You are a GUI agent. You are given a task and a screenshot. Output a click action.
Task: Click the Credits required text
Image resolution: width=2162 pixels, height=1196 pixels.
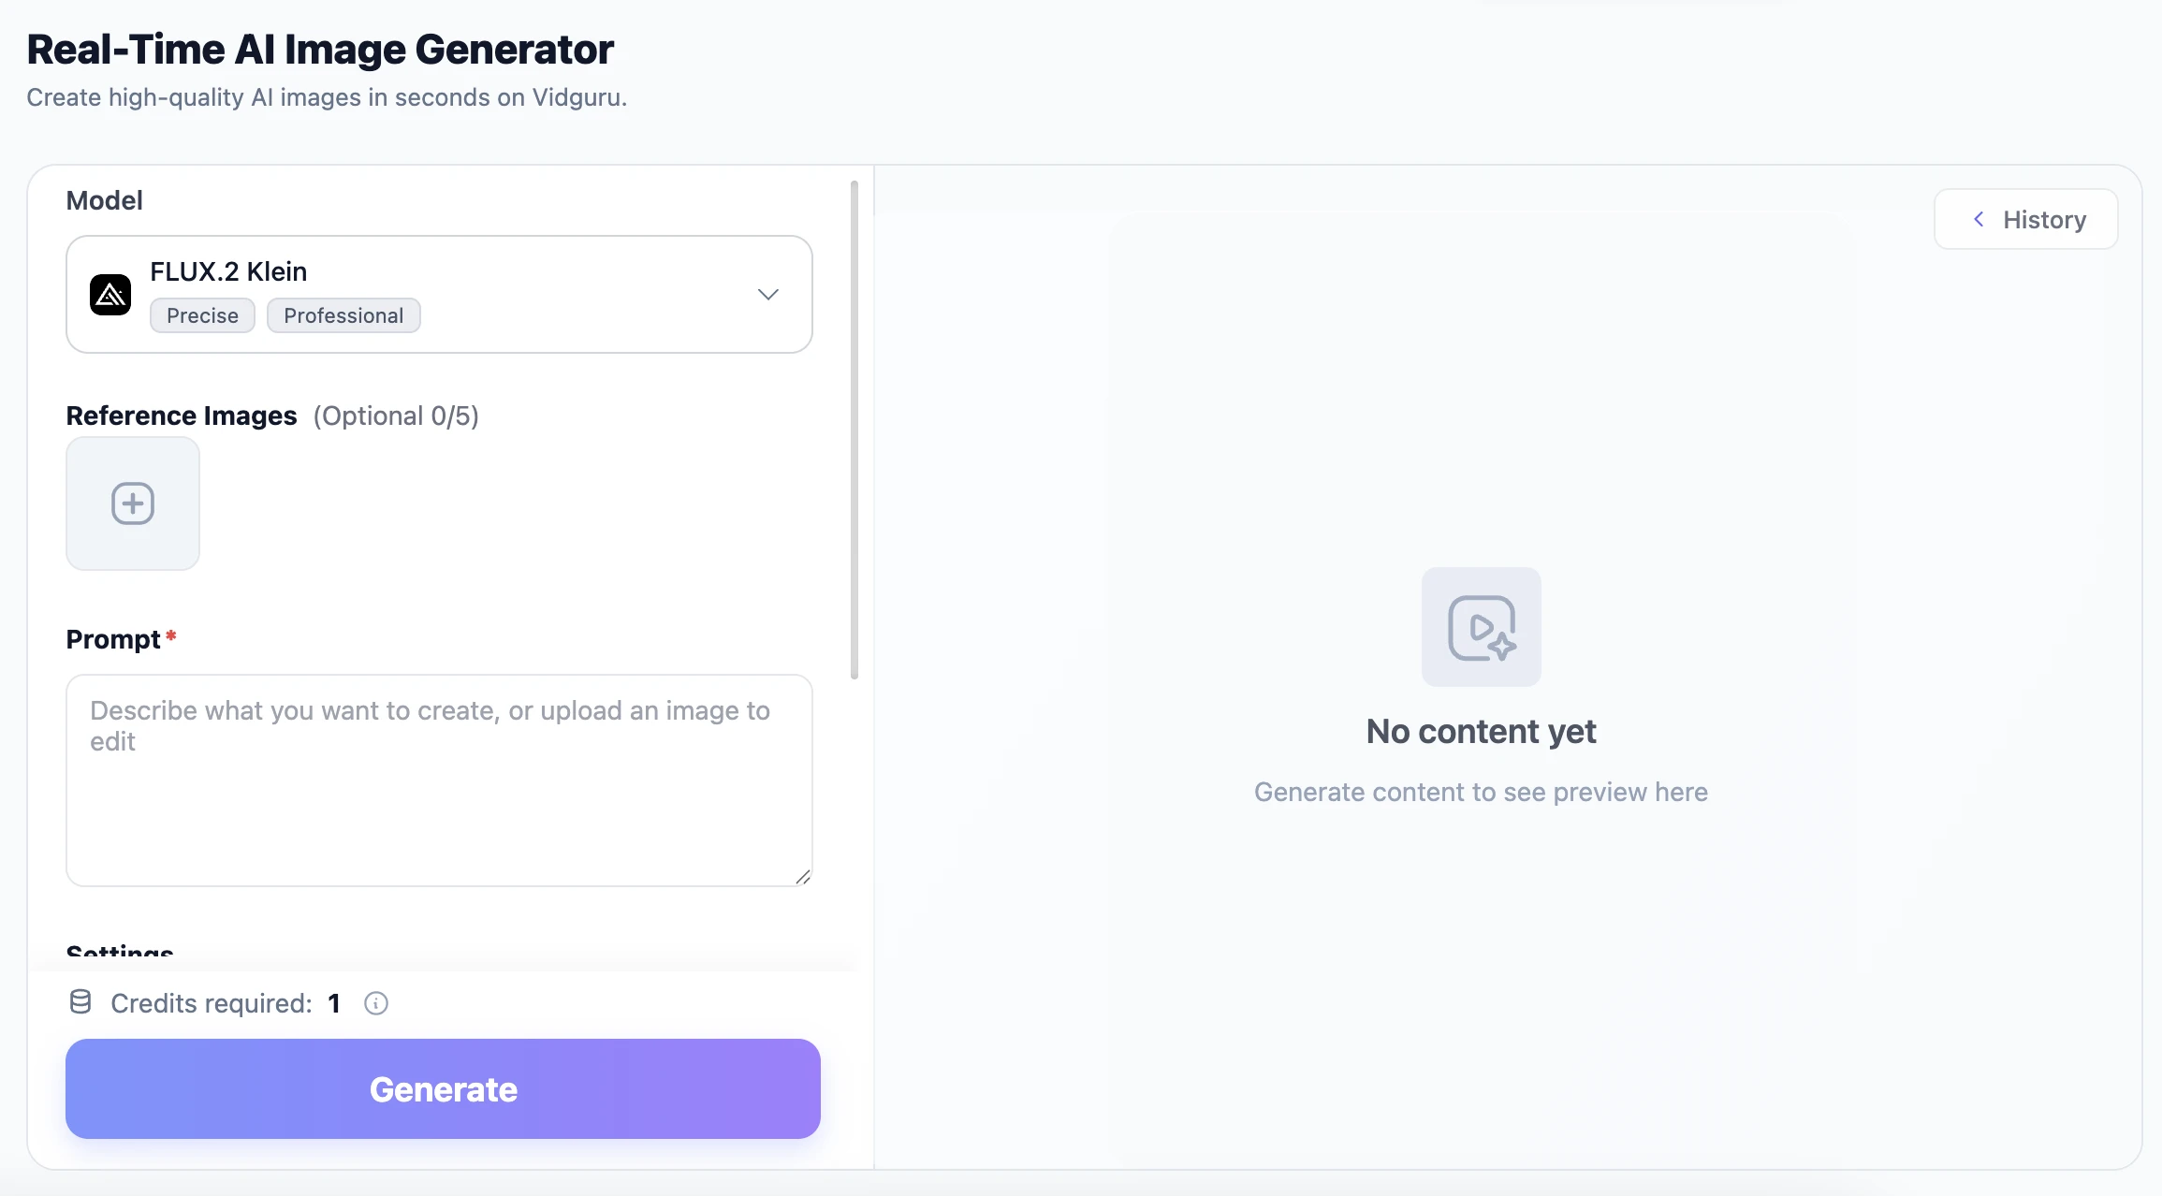pos(212,1003)
